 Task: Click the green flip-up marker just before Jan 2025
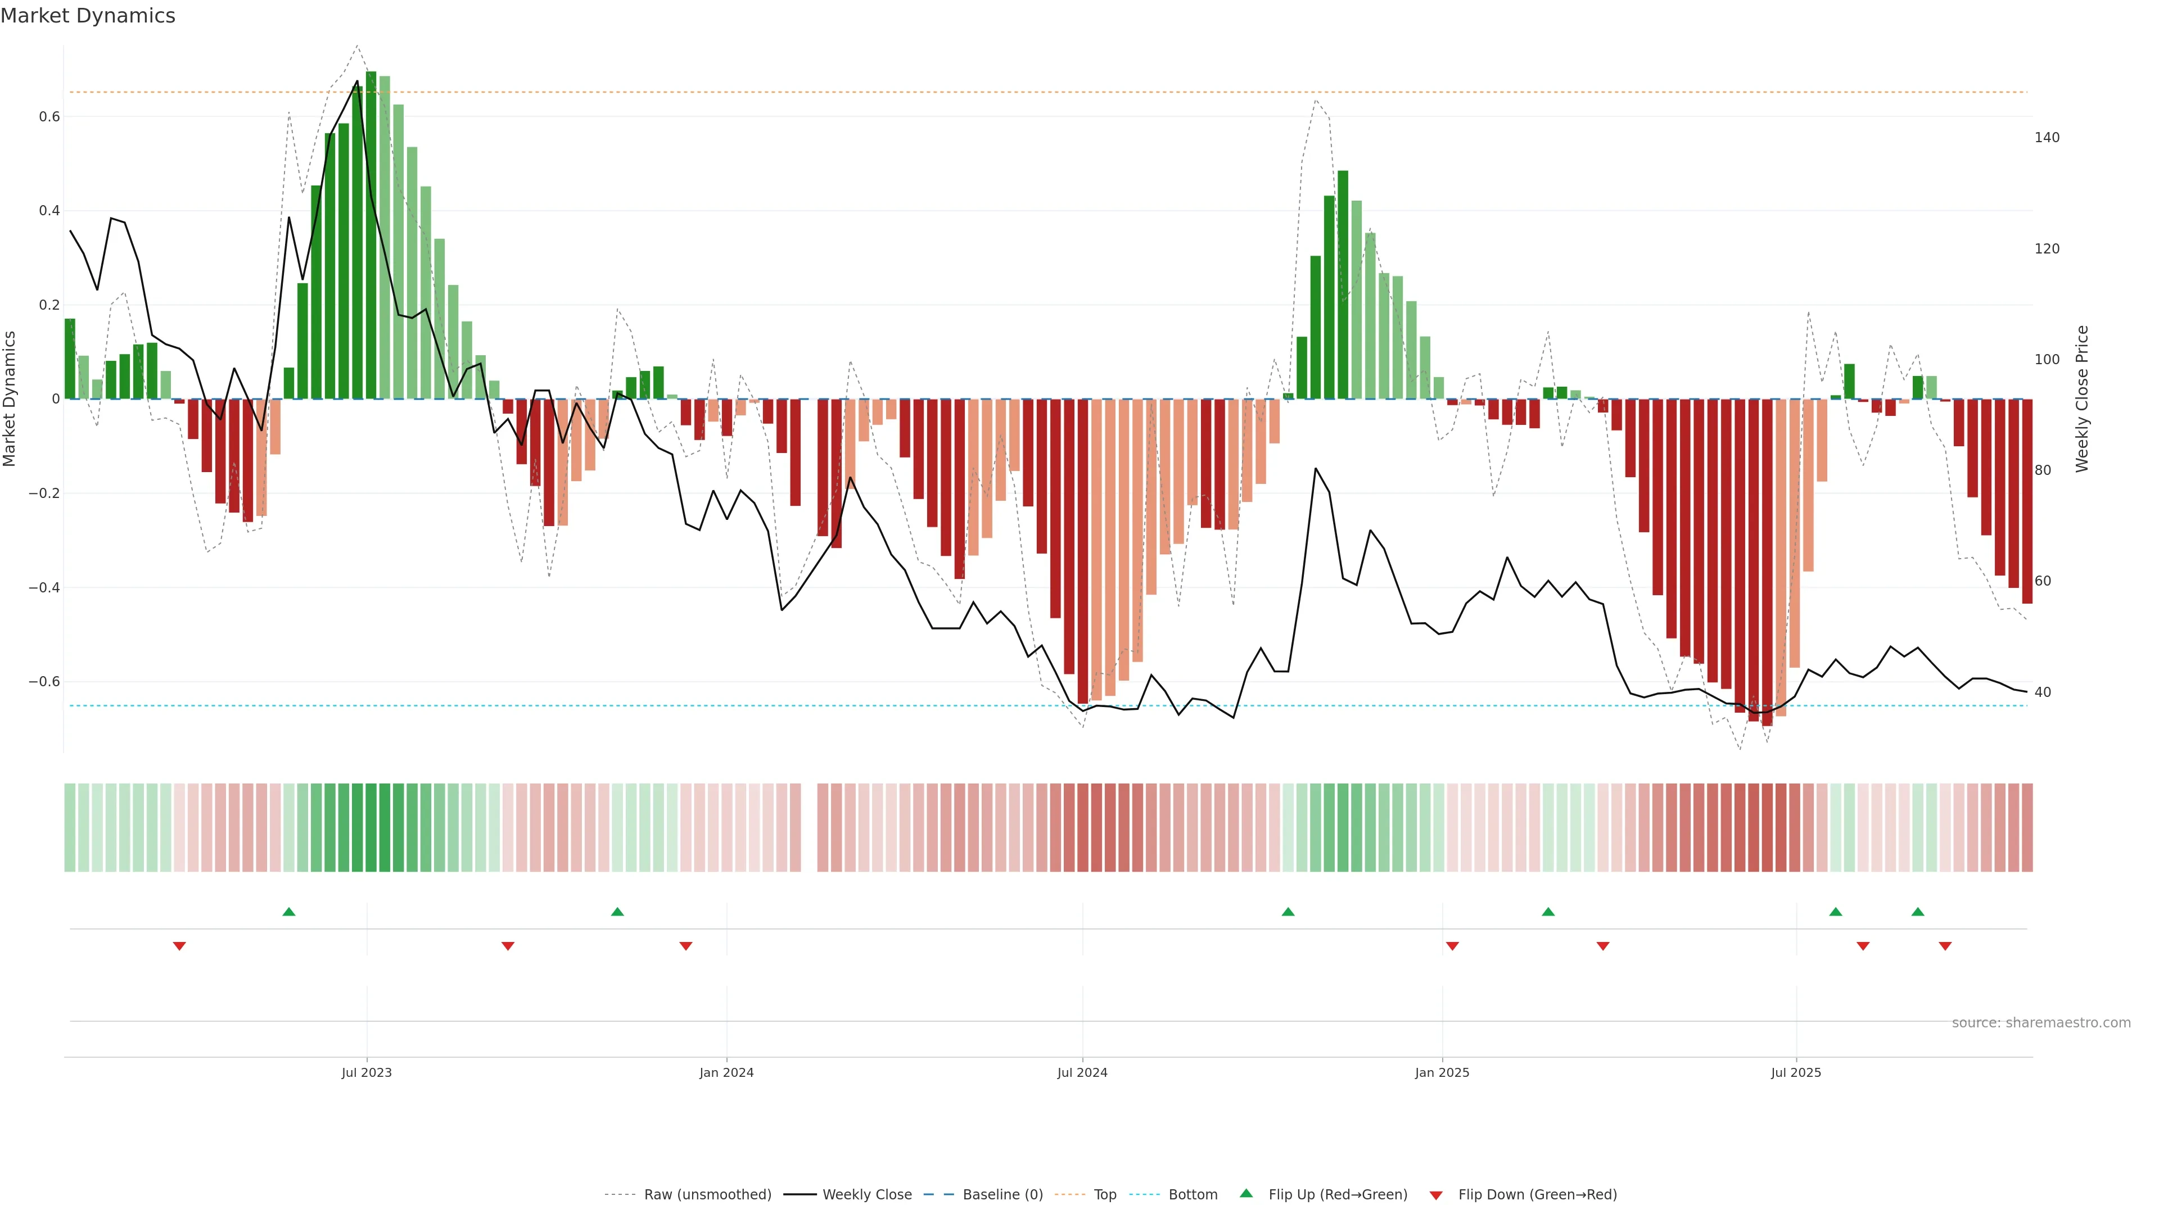[1288, 912]
